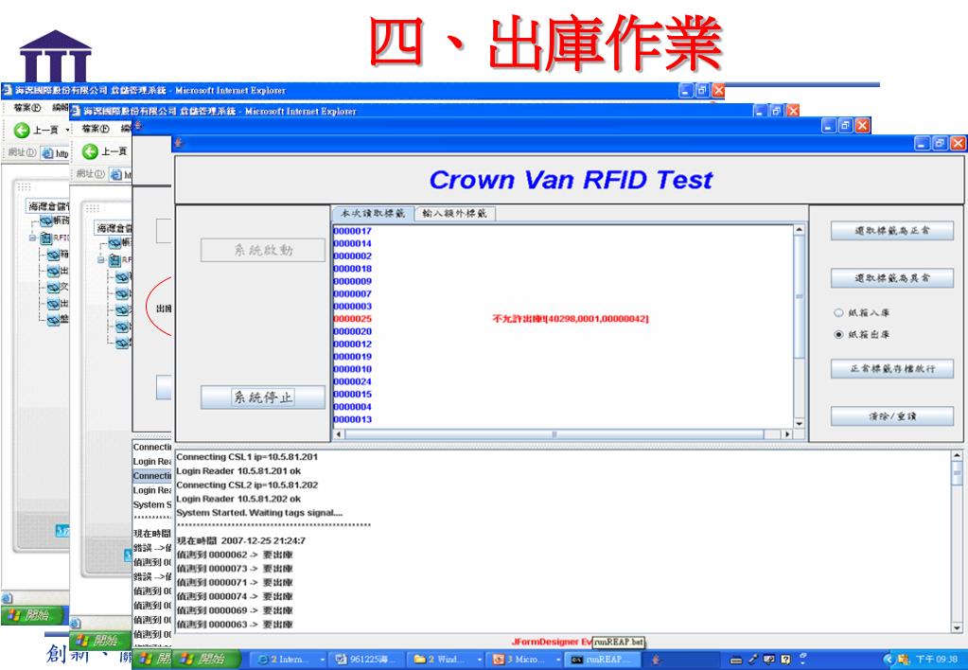The image size is (968, 670).
Task: Select the red tag 0000025 row
Action: click(353, 319)
